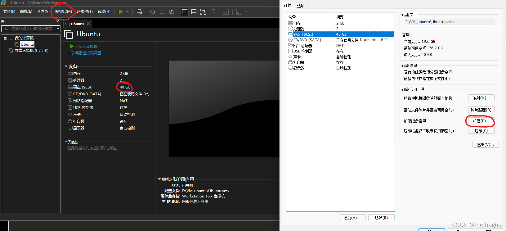Select 打印机 row in settings list
506x231 pixels.
point(341,62)
